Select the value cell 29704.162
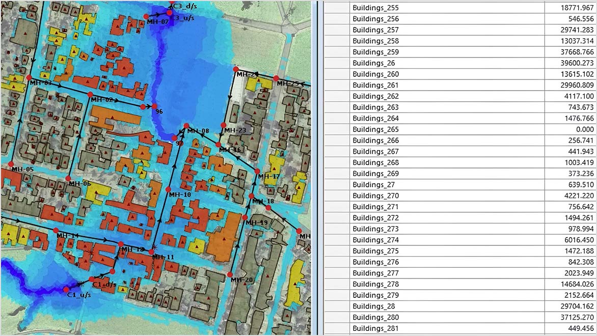Image resolution: width=597 pixels, height=336 pixels. coord(571,305)
